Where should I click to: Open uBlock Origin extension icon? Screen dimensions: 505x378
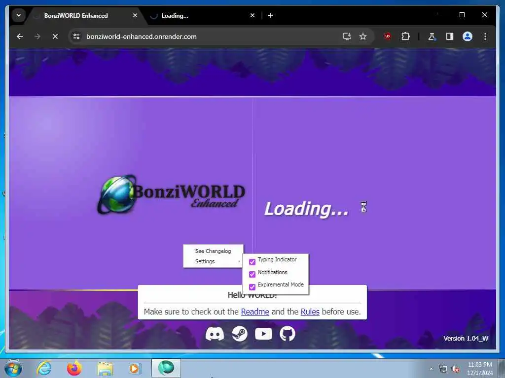point(388,36)
